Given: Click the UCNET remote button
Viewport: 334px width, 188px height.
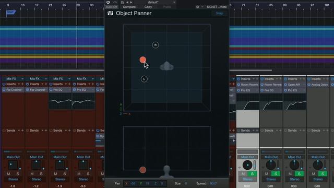Looking at the screenshot, I should pos(217,7).
